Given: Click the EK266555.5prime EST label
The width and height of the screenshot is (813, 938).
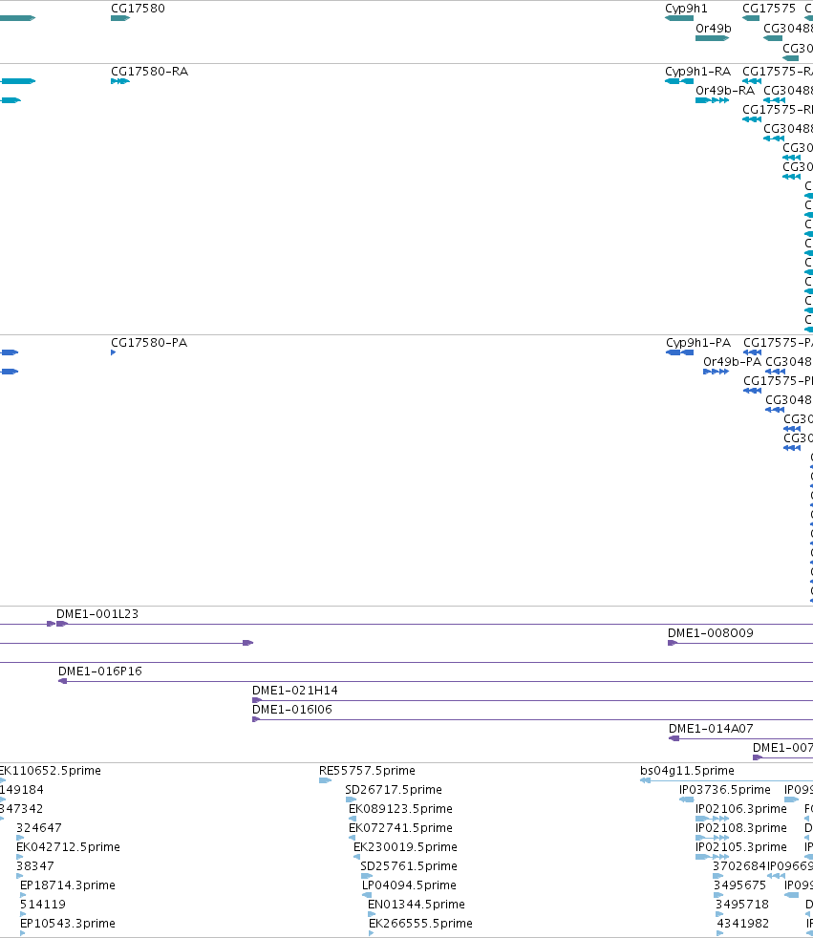Looking at the screenshot, I should [420, 924].
